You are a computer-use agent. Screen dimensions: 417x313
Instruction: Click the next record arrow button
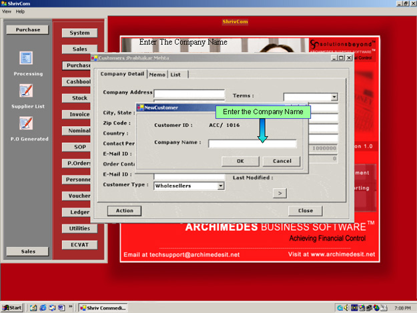[280, 193]
